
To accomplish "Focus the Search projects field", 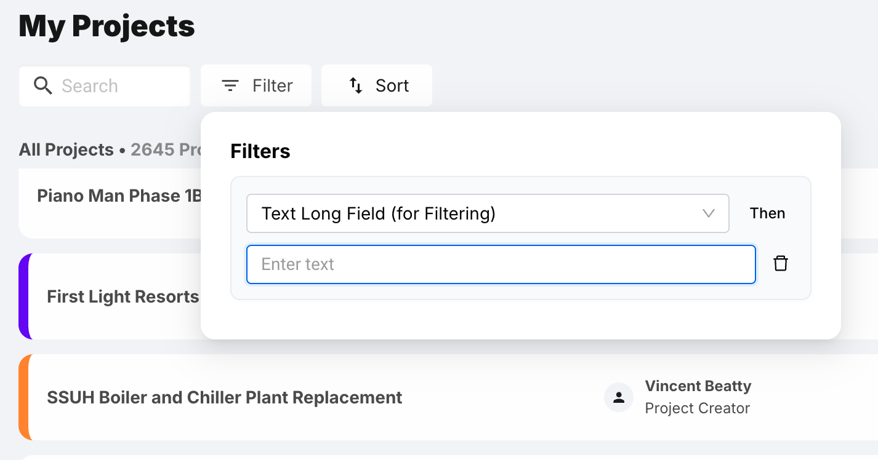I will [117, 86].
